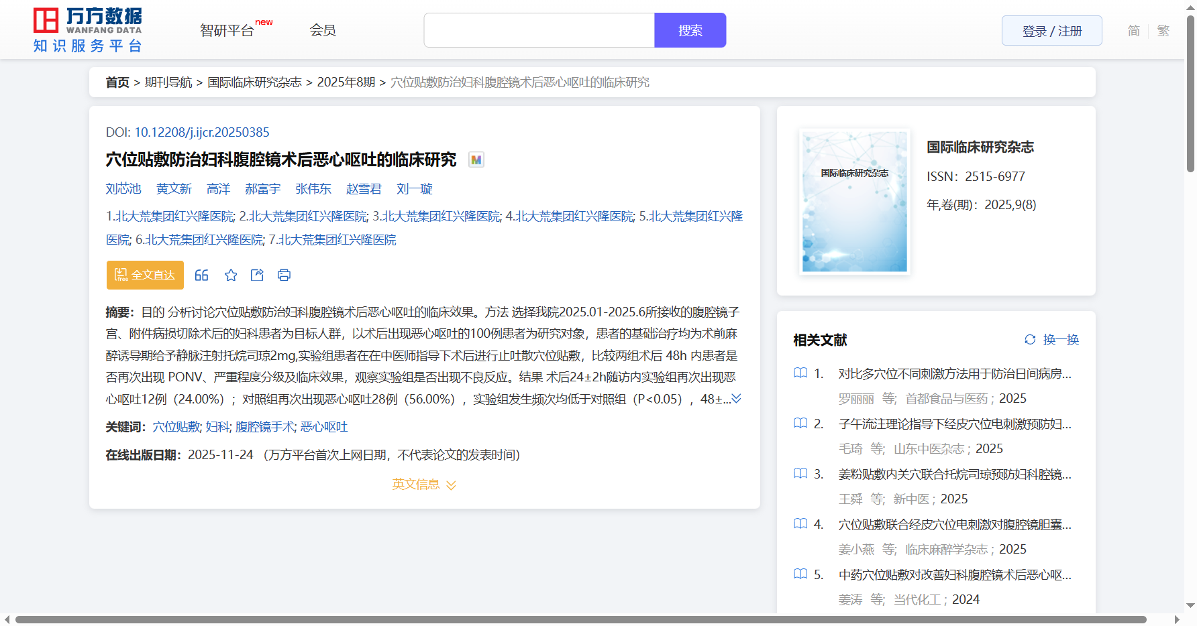Open the DOI link 10.12208/j.ijcr.20250385
Viewport: 1197px width, 626px height.
201,133
